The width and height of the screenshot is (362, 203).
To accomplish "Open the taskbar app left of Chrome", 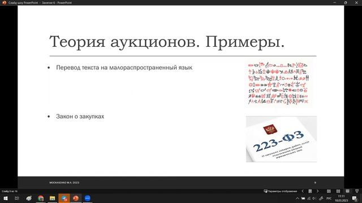I will pyautogui.click(x=29, y=198).
